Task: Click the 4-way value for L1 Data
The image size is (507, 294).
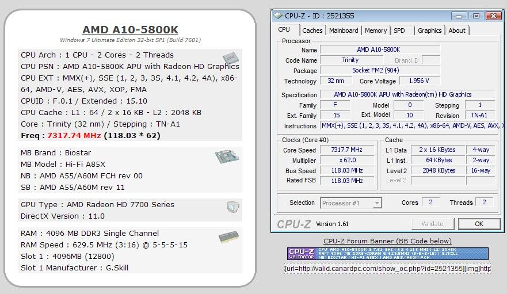Action: tap(481, 150)
